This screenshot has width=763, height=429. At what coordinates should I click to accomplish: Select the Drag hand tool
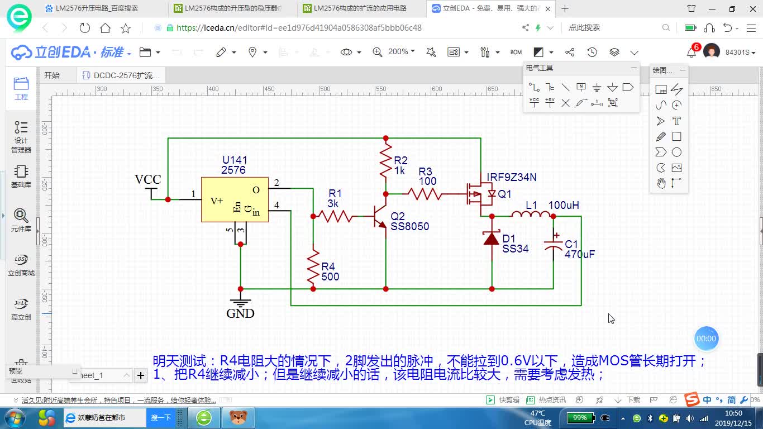click(x=661, y=183)
